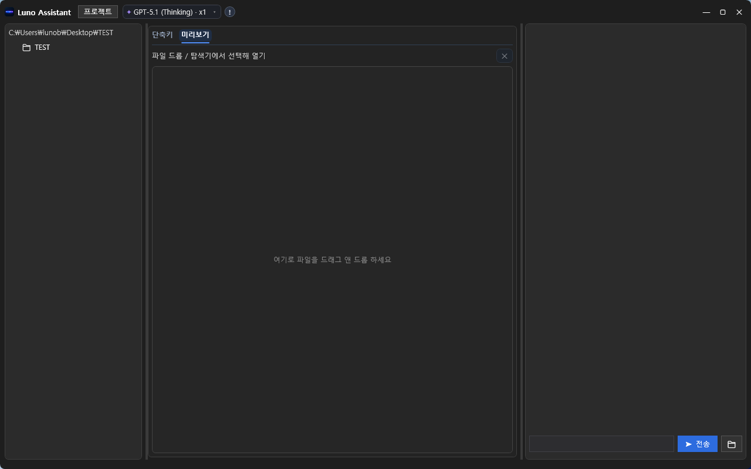Click the splitter between tree and preview
This screenshot has height=469, width=751.
147,242
